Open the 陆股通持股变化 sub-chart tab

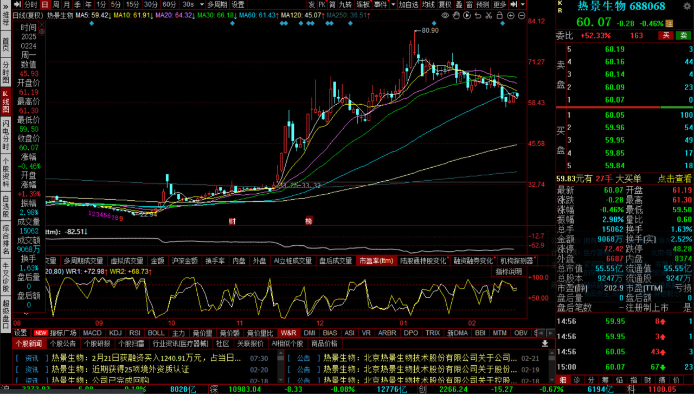[x=423, y=261]
